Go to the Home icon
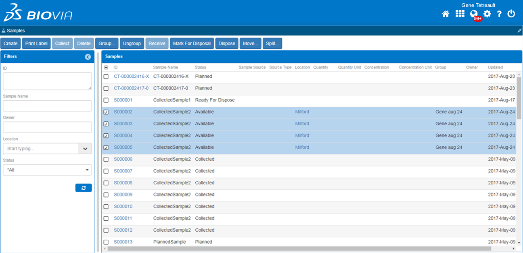This screenshot has width=523, height=253. click(446, 14)
